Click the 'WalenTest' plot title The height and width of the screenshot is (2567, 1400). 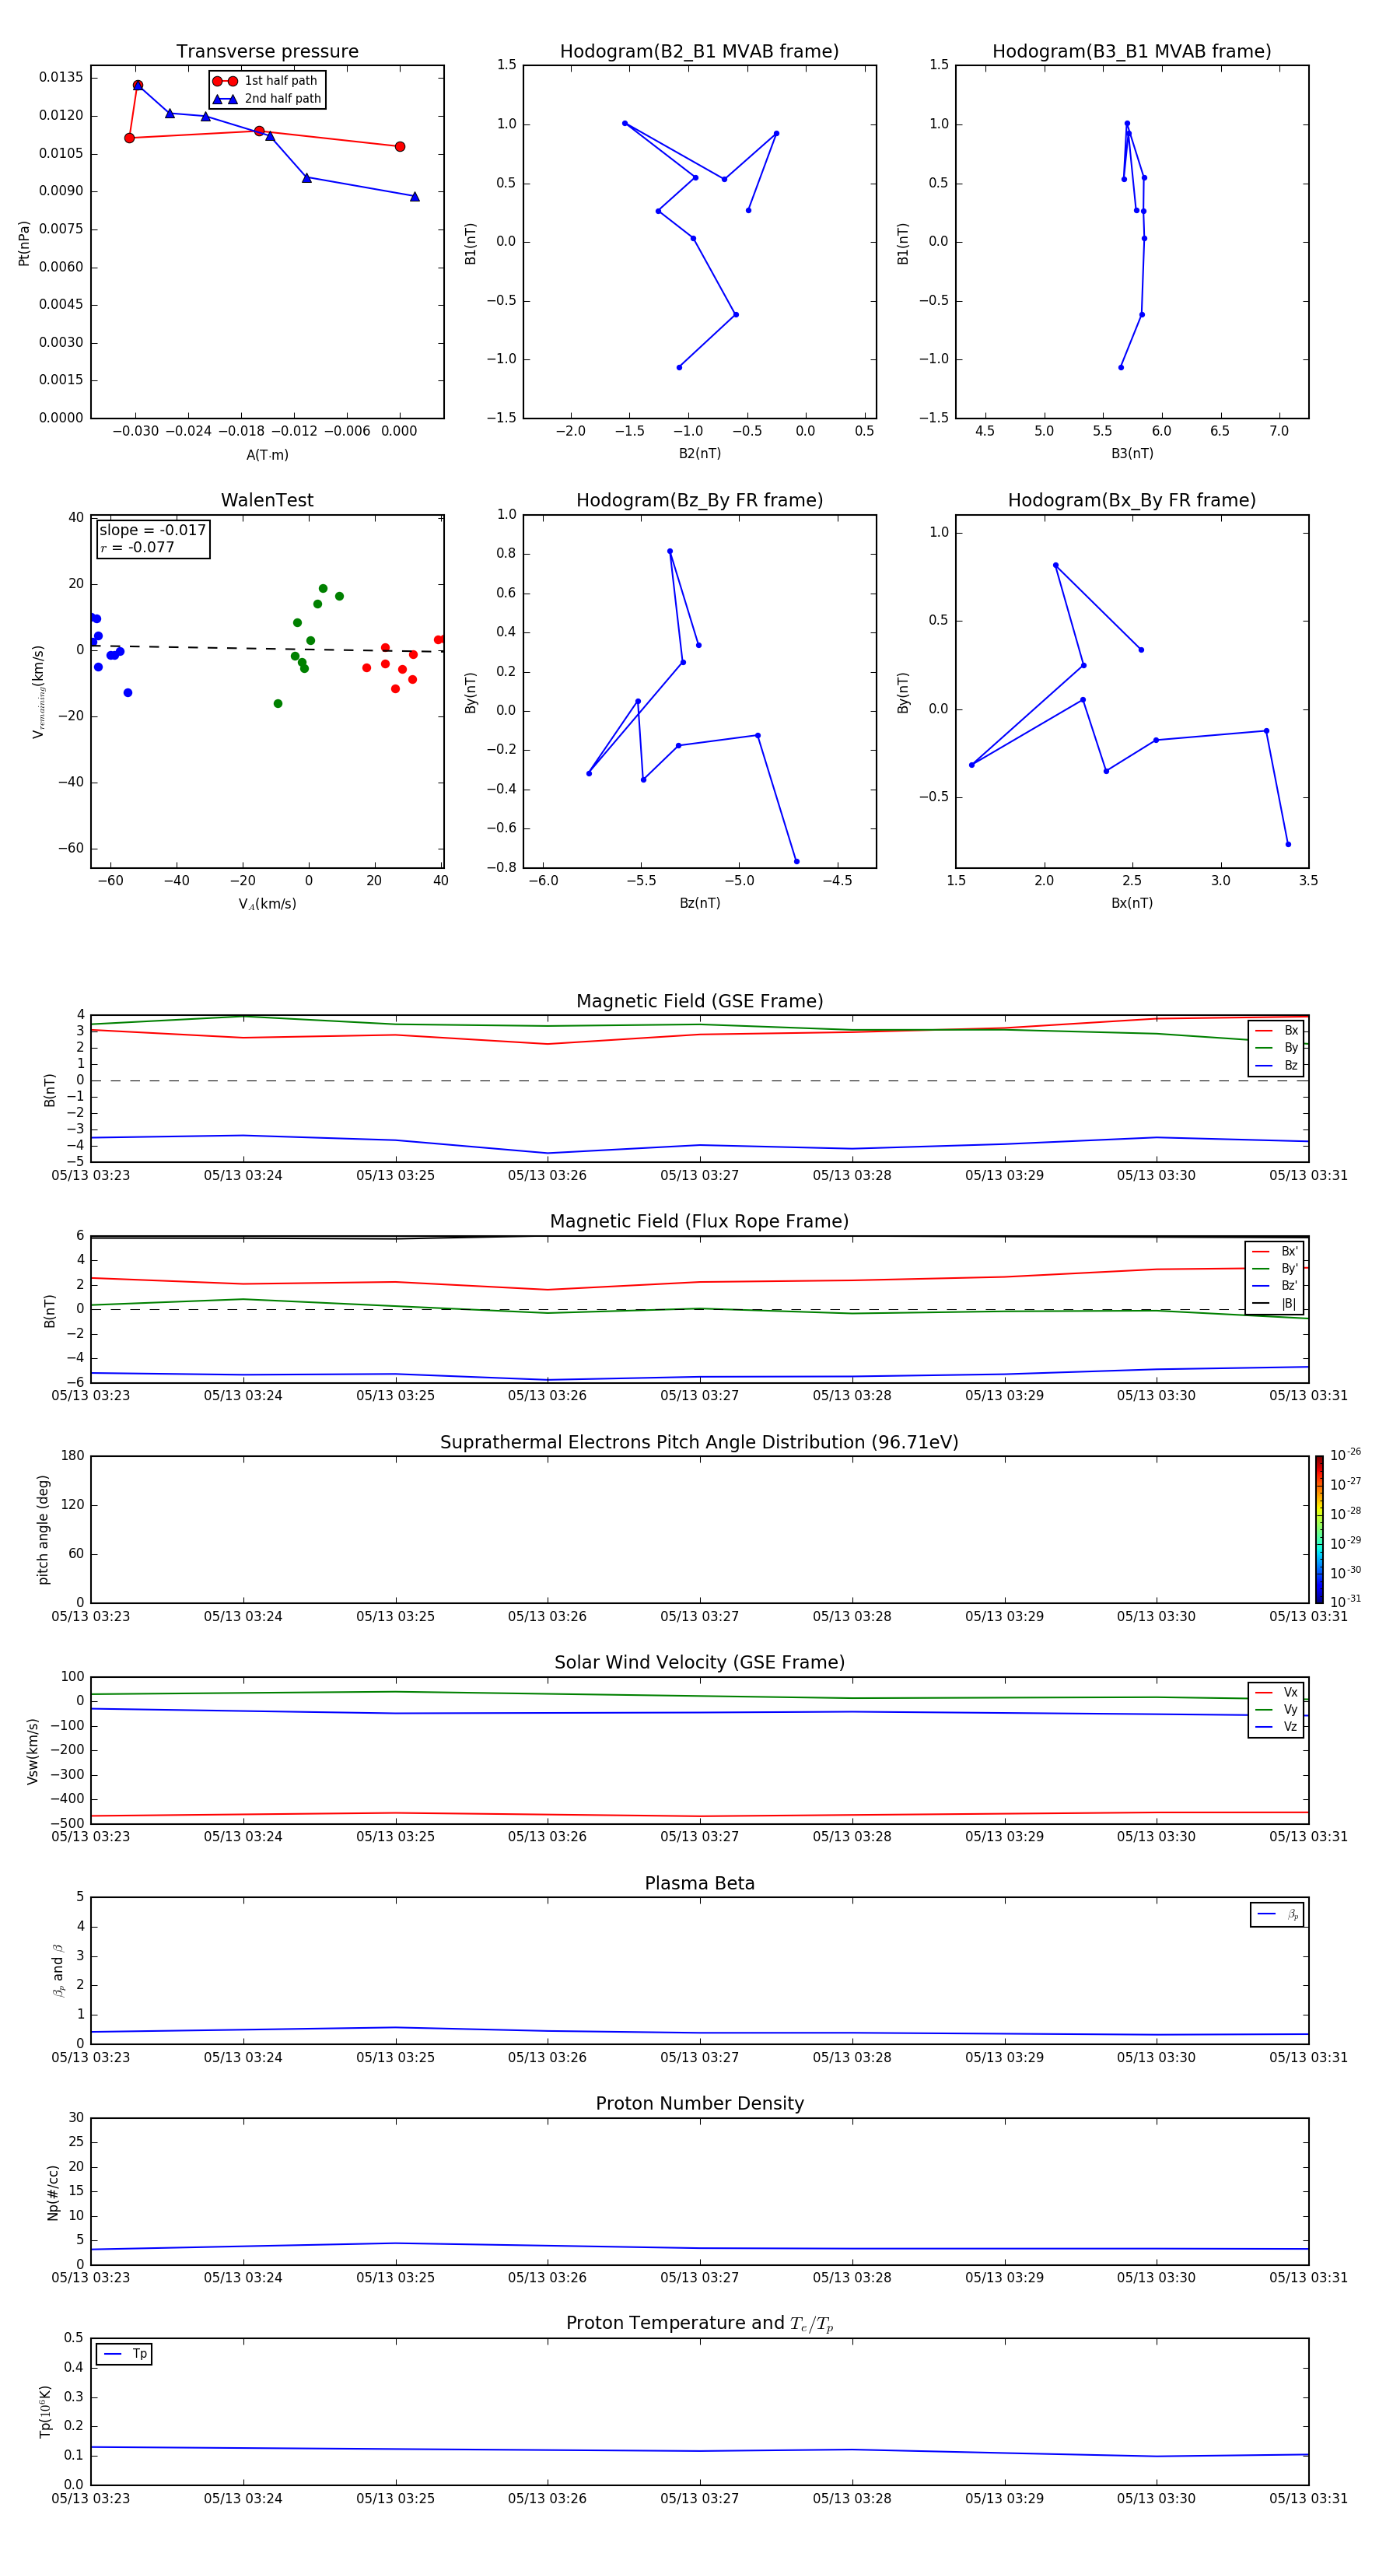[x=267, y=500]
